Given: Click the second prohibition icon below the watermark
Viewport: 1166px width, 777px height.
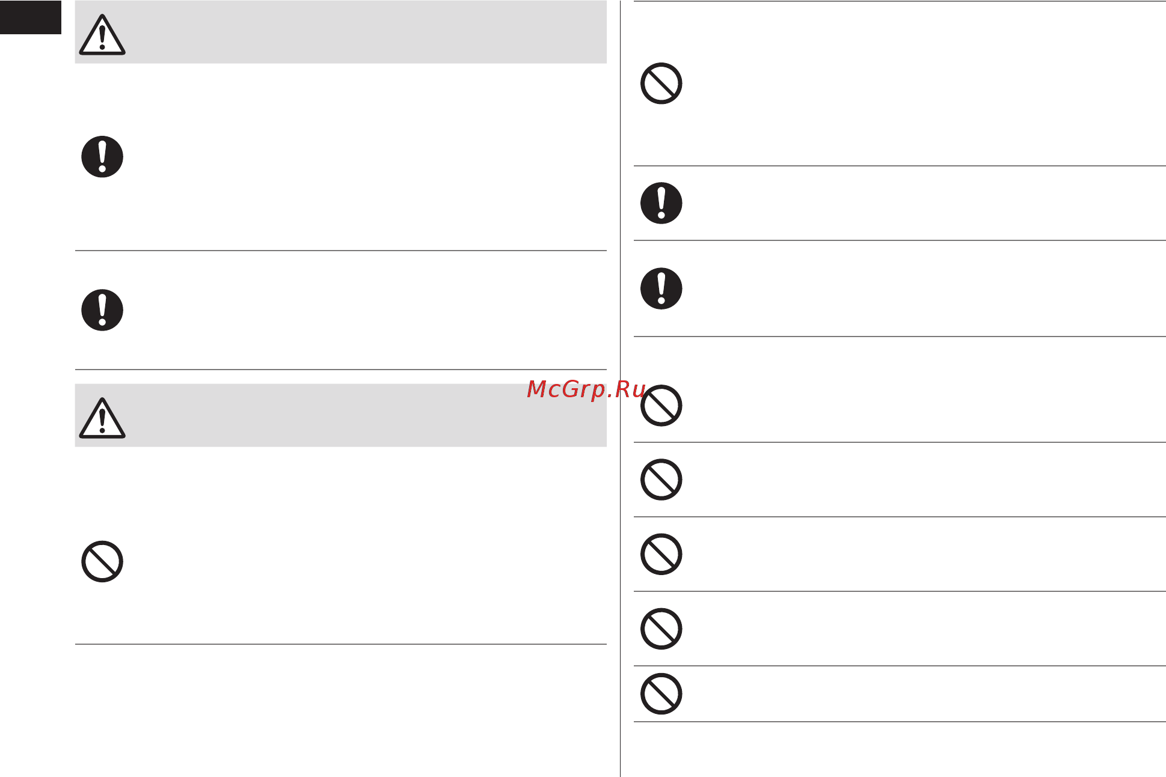Looking at the screenshot, I should point(661,480).
